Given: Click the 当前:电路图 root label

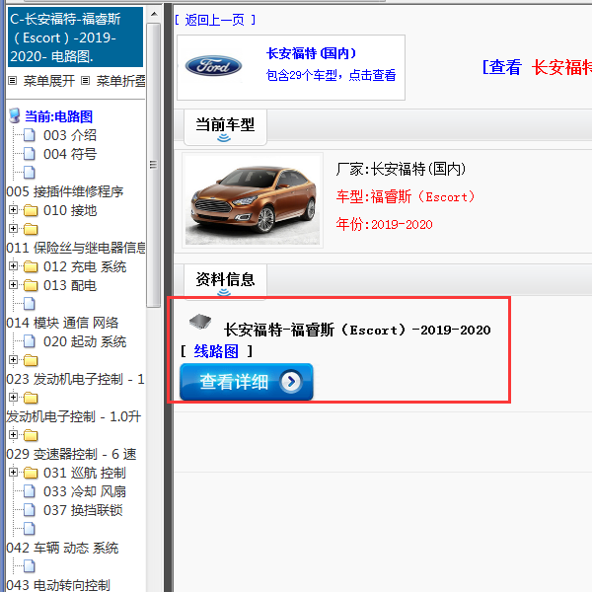Looking at the screenshot, I should click(58, 116).
